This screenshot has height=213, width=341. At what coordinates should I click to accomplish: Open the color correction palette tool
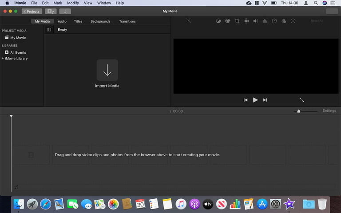(227, 21)
